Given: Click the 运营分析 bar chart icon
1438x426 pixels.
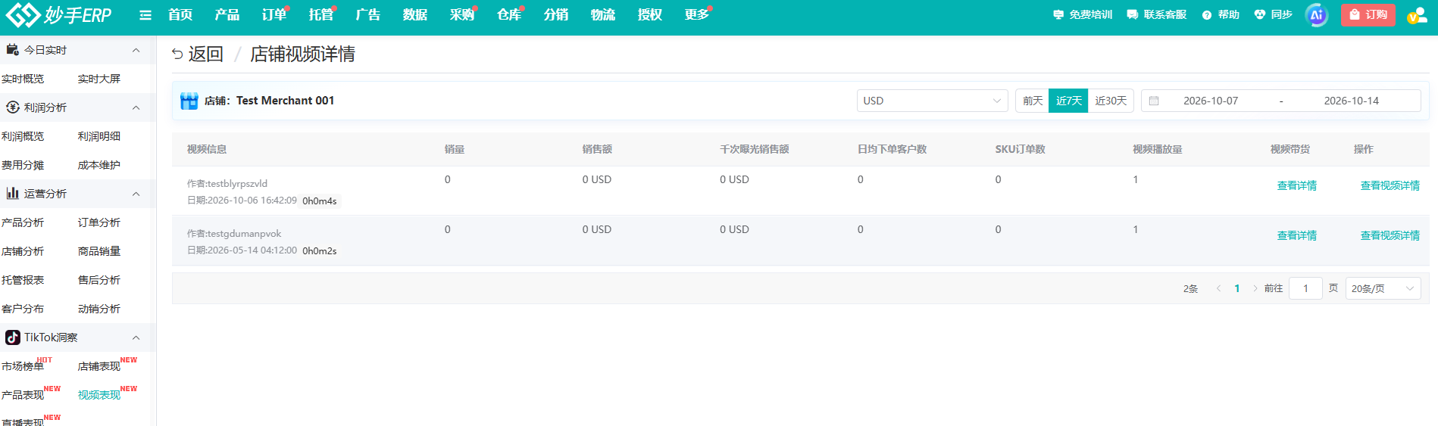Looking at the screenshot, I should tap(13, 194).
